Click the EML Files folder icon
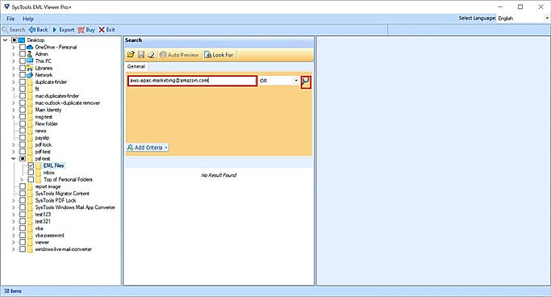The image size is (551, 297). pos(39,165)
